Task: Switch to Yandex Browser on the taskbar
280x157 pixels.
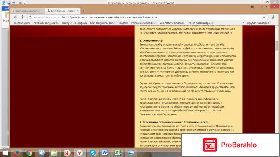Action: coord(80,153)
